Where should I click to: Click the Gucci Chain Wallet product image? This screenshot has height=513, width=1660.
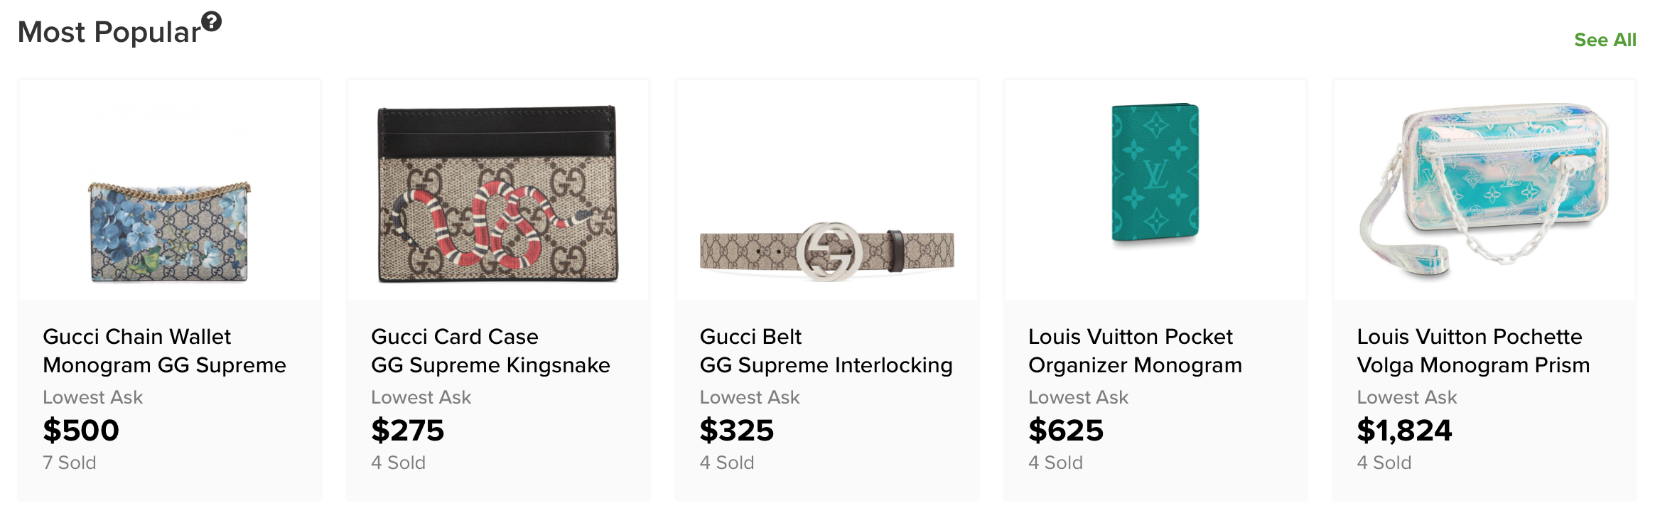[x=170, y=231]
